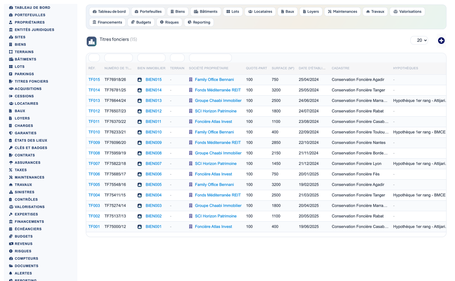Click the Assurances umbrella icon in sidebar
The width and height of the screenshot is (455, 281).
pos(11,163)
